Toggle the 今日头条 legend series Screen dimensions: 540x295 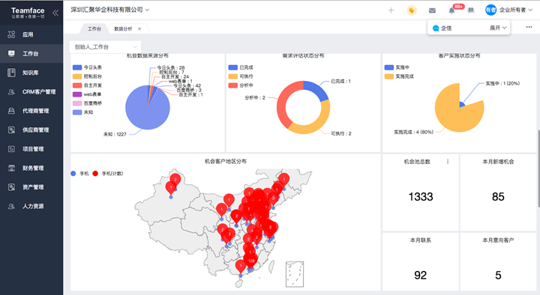pos(87,67)
